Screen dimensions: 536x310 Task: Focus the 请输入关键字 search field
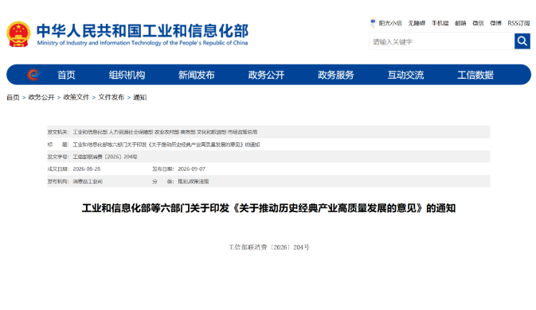[x=442, y=41]
